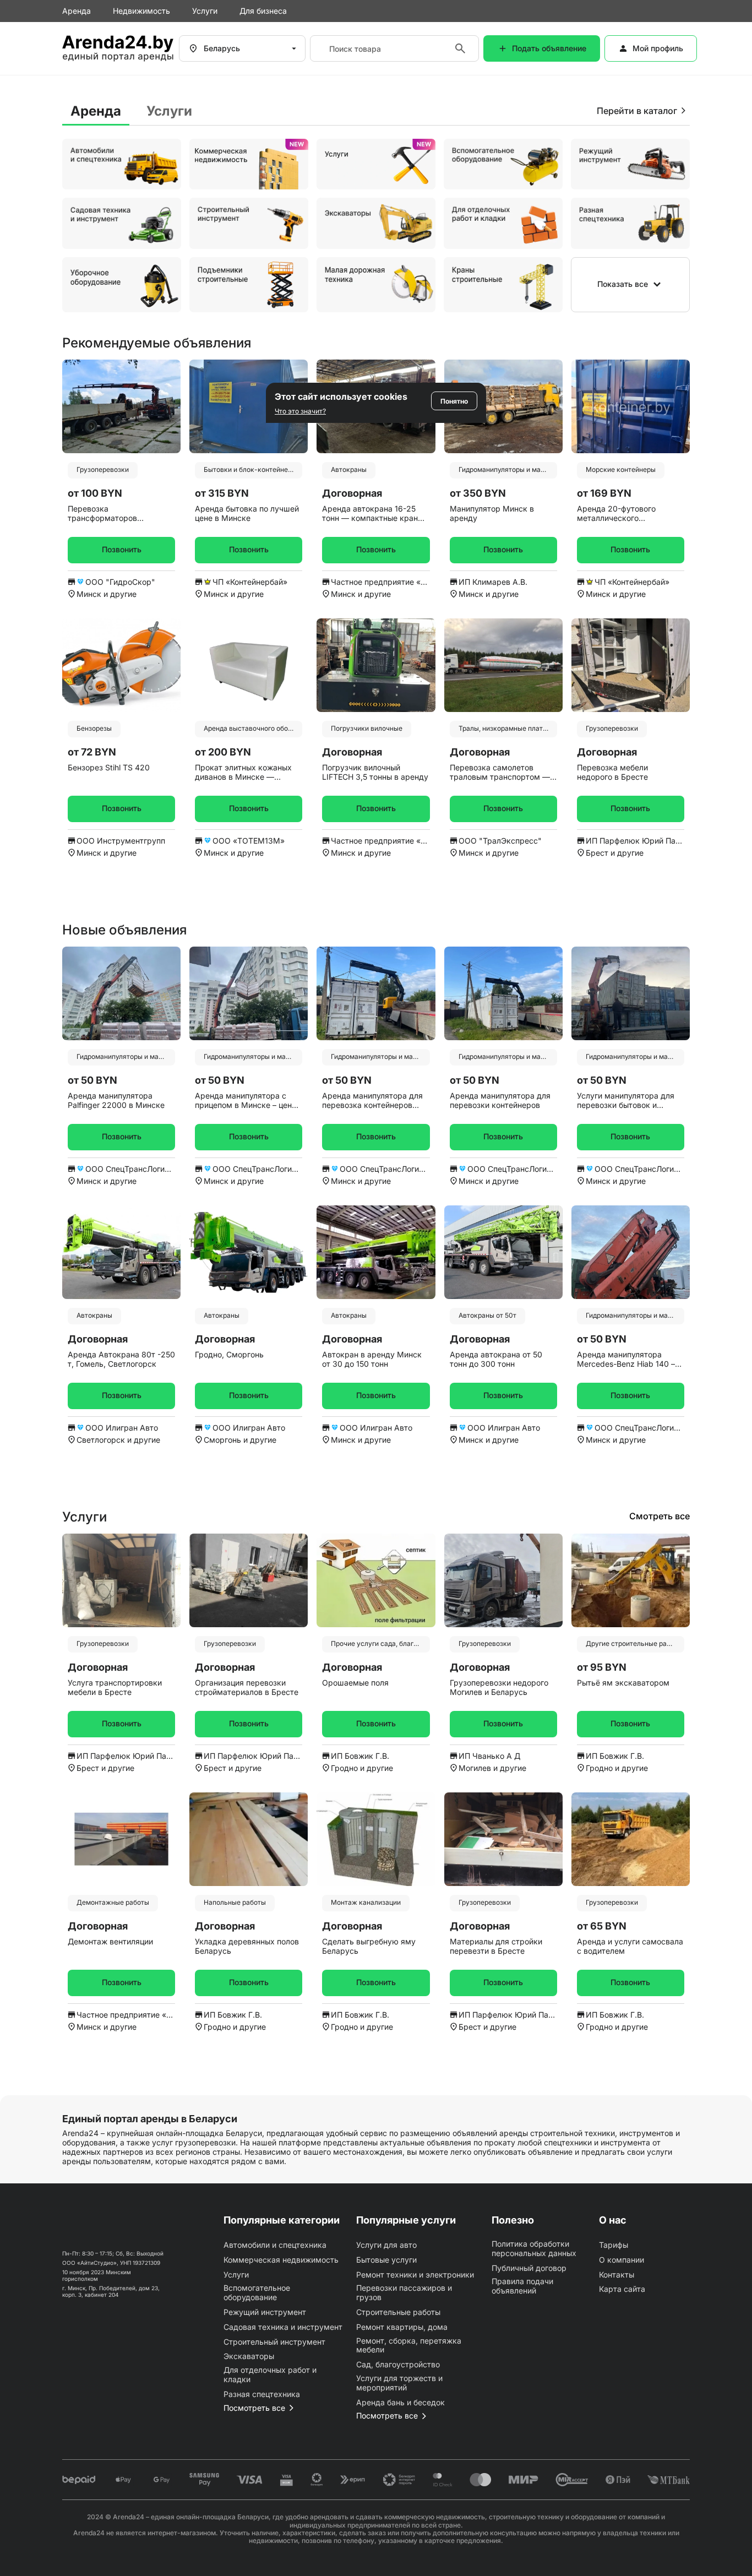Accept cookies with the Понятно button
Screen dimensions: 752x2576
click(454, 401)
